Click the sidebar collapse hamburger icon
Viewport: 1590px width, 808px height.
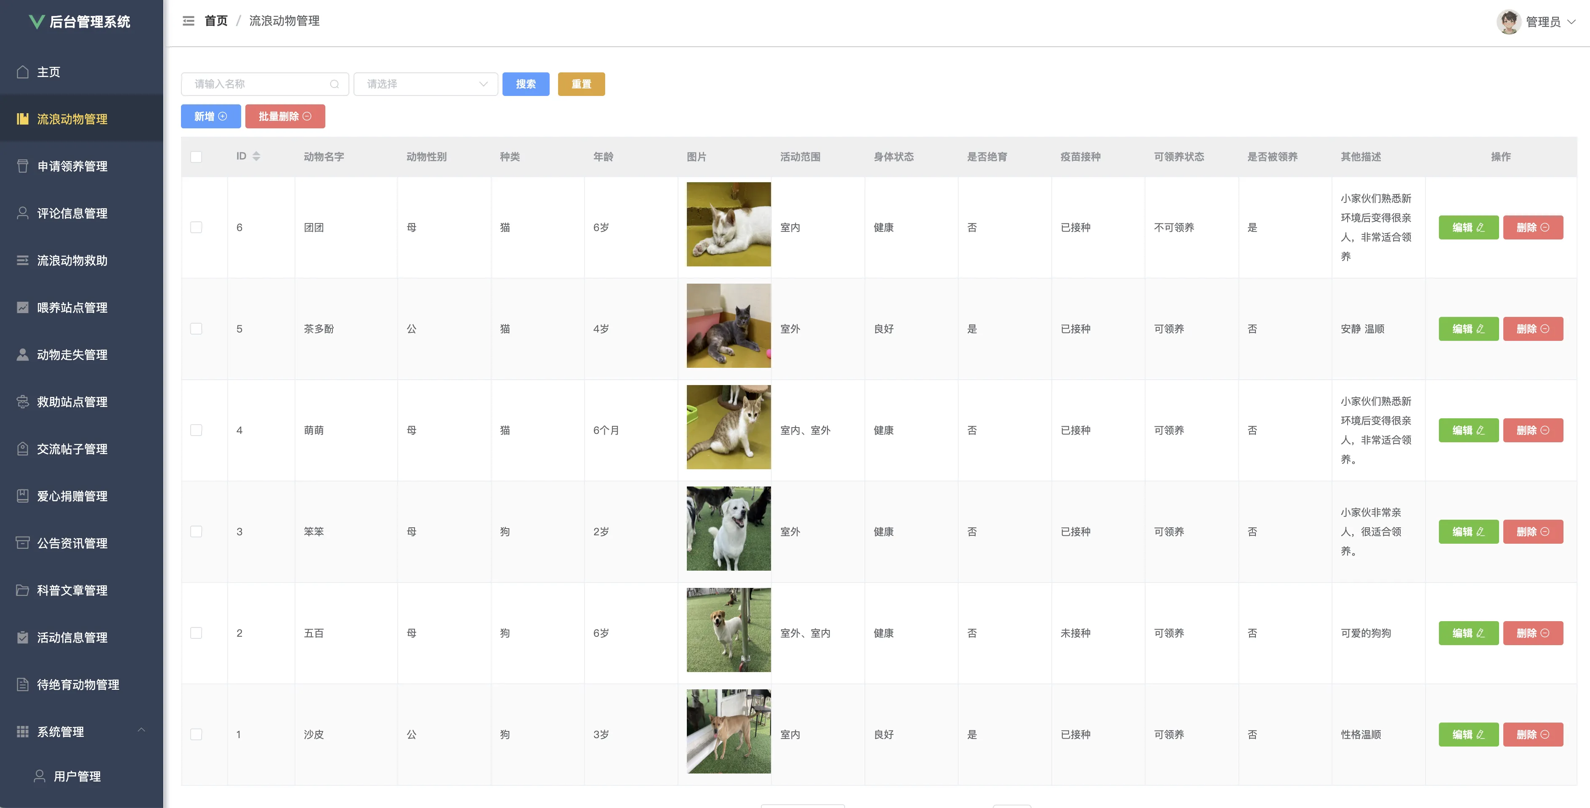coord(188,21)
